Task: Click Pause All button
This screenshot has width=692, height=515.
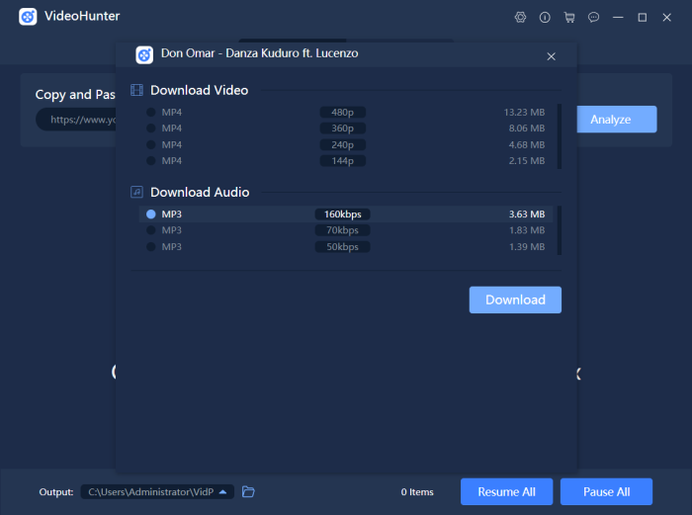Action: pyautogui.click(x=606, y=491)
